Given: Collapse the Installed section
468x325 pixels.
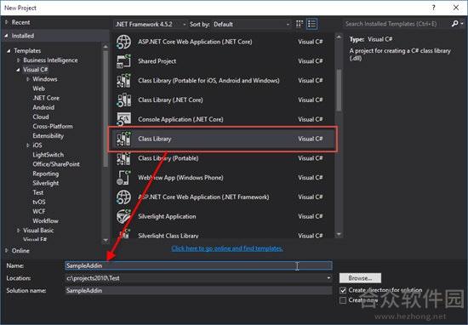Looking at the screenshot, I should tap(7, 36).
